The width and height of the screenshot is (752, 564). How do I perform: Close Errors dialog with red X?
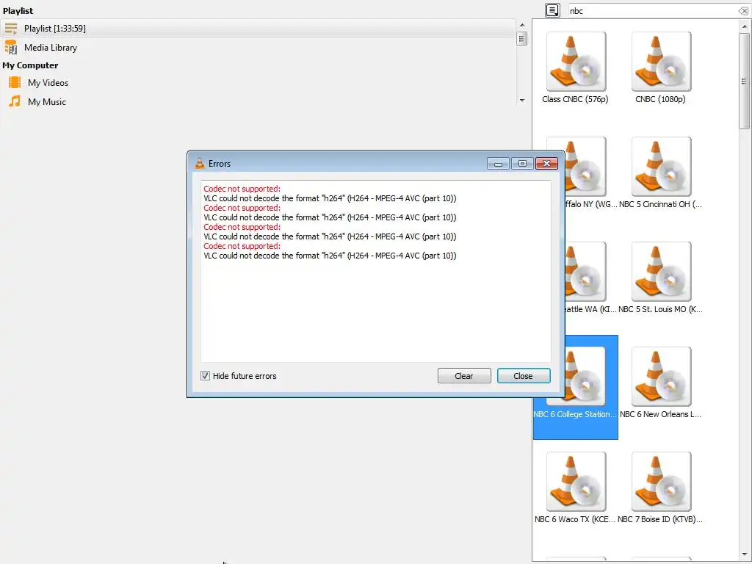[546, 164]
